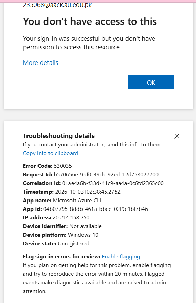Open the More details link
The width and height of the screenshot is (196, 303).
[x=41, y=62]
